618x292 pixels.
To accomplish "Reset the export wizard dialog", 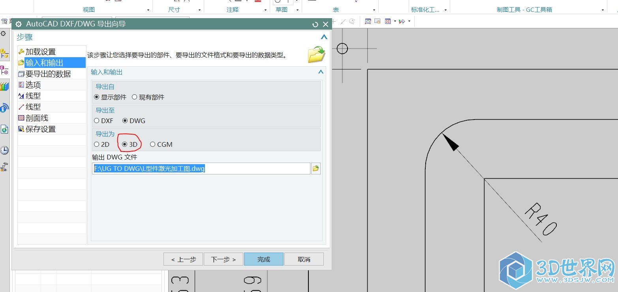I will tap(315, 24).
